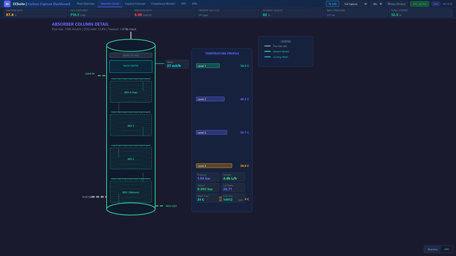Click the APC ACTIVE status badge
Image resolution: width=456 pixels, height=256 pixels.
(420, 4)
